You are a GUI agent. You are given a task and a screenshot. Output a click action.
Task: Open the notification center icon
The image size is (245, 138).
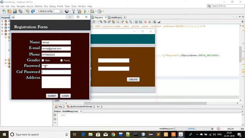click(239, 135)
